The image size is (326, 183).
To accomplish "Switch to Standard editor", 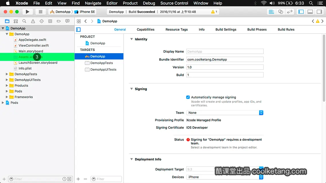I will pos(271,12).
